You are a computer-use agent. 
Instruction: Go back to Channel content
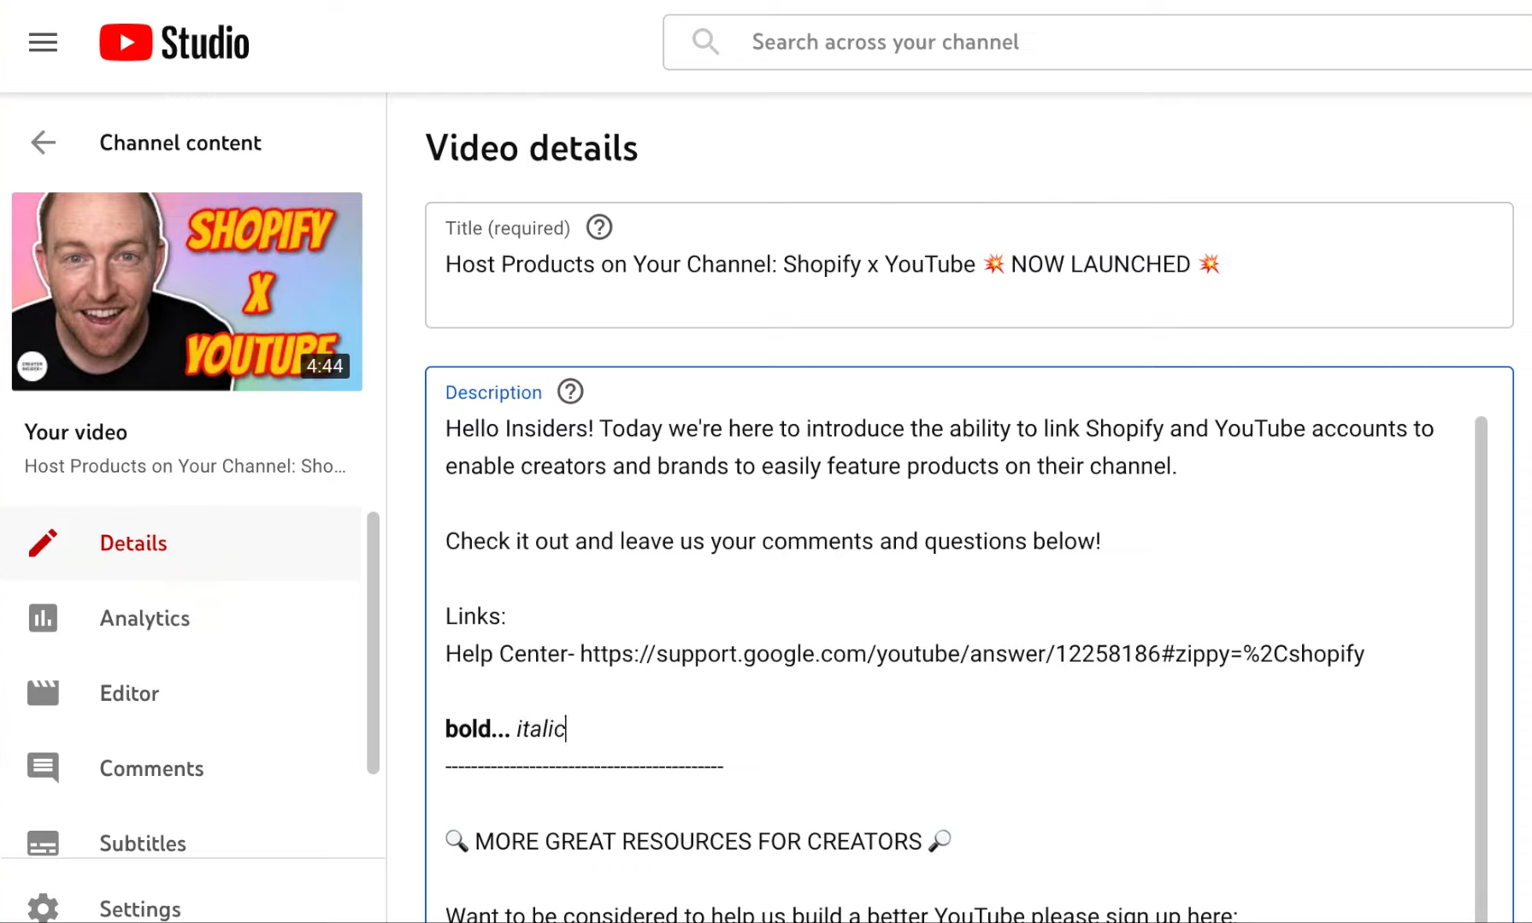[x=180, y=143]
